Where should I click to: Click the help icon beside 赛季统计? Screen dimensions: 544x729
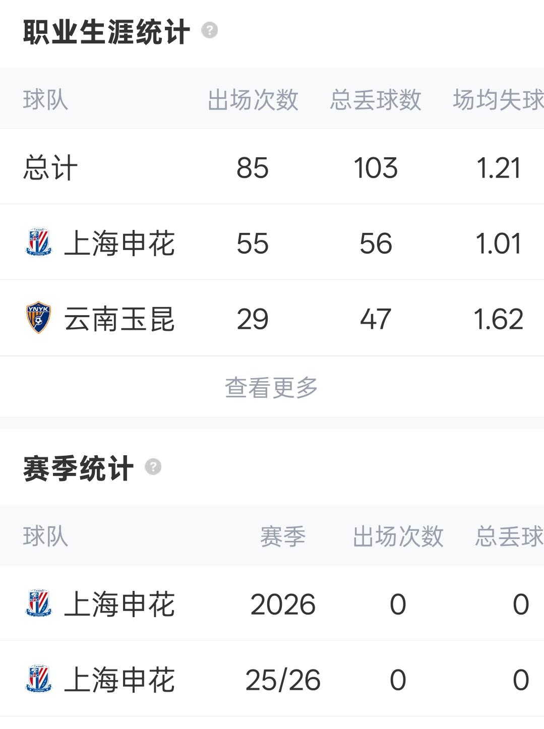153,467
